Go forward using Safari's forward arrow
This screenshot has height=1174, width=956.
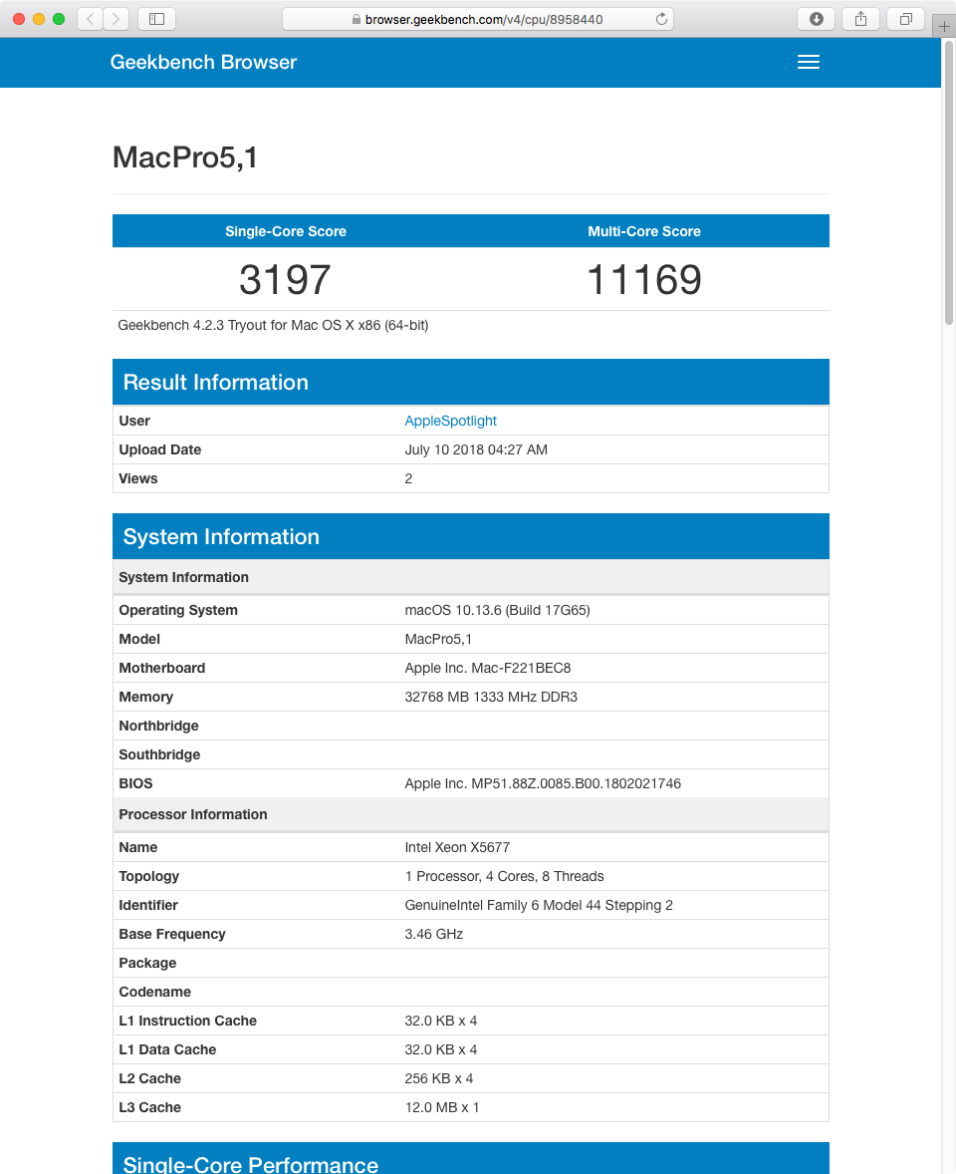coord(116,19)
